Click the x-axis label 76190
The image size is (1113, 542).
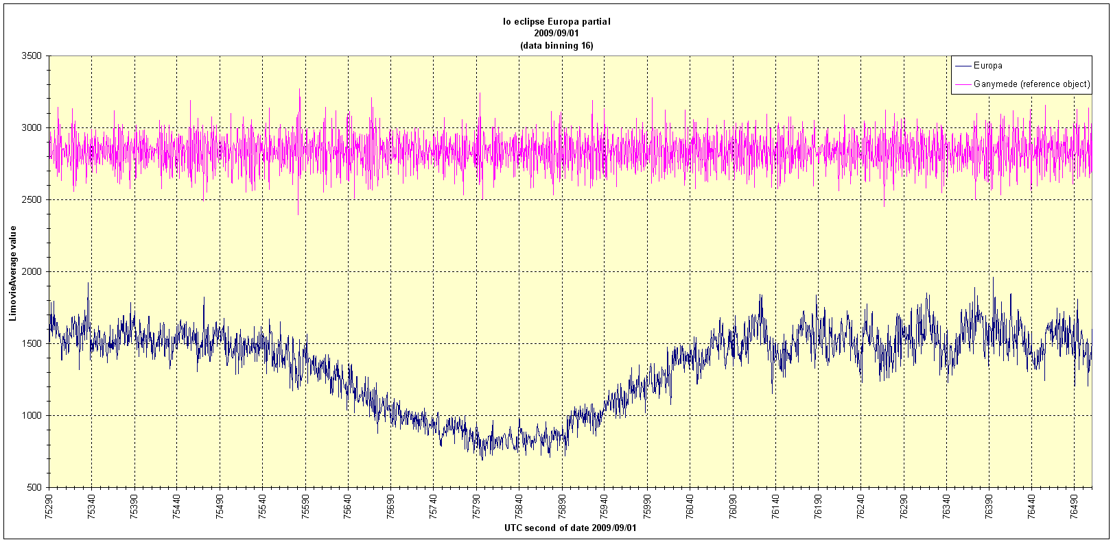(x=818, y=506)
